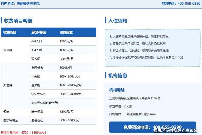Click the 机构地址 subheading
This screenshot has height=135, width=202.
[117, 90]
